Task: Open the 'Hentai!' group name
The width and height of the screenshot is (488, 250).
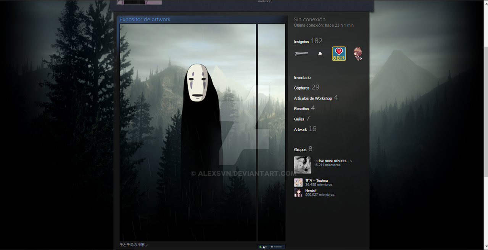Action: pos(311,191)
